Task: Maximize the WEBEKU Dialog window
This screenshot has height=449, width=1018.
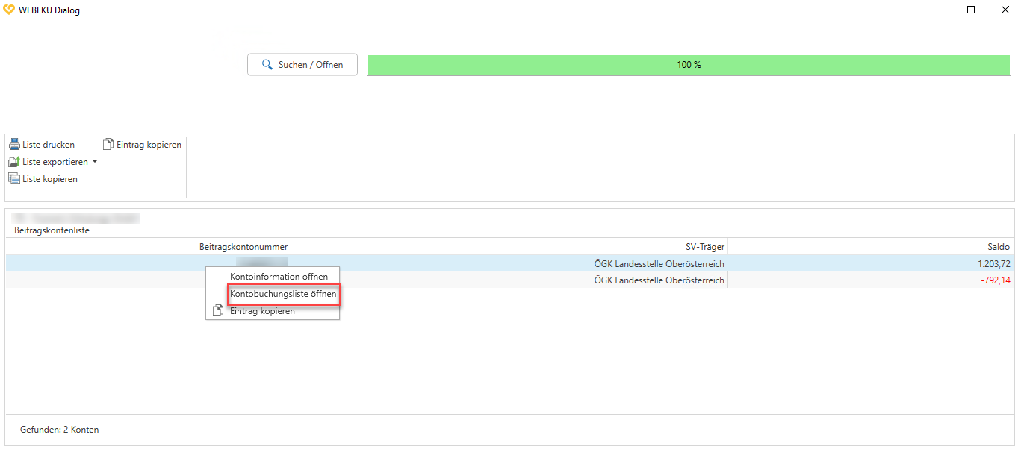Action: pos(971,10)
